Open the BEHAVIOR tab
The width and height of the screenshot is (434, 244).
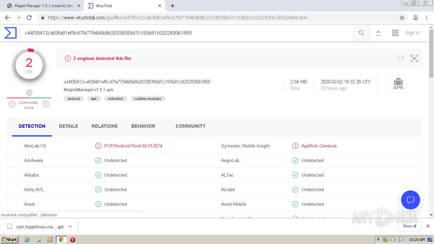click(x=143, y=126)
